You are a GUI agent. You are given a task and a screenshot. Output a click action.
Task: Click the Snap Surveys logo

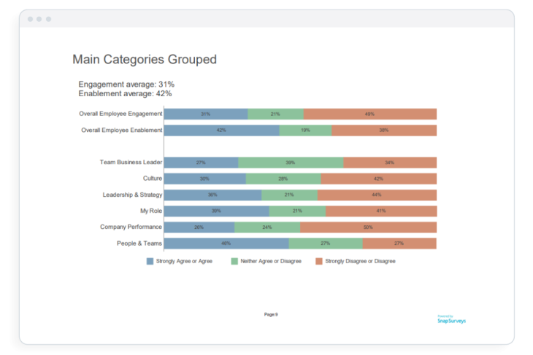(451, 319)
